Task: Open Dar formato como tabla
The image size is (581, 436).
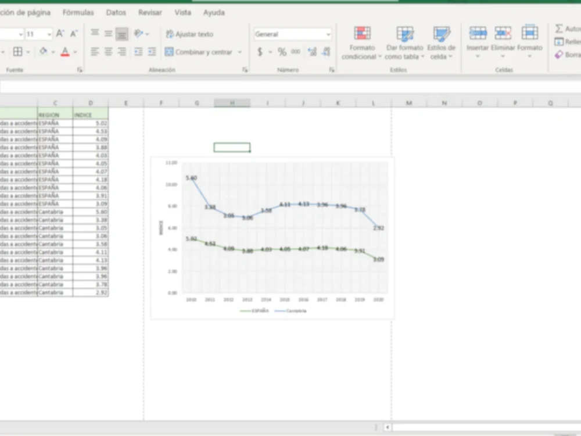Action: coord(404,43)
